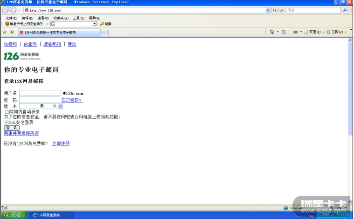
Task: Click the 126网易免费邮 taskbar button
Action: pos(52,215)
